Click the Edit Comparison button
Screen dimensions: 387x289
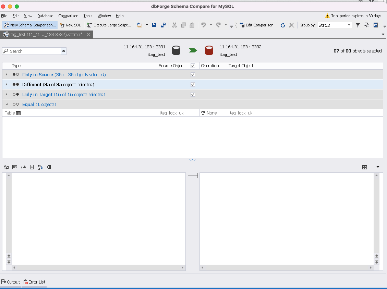coord(258,25)
